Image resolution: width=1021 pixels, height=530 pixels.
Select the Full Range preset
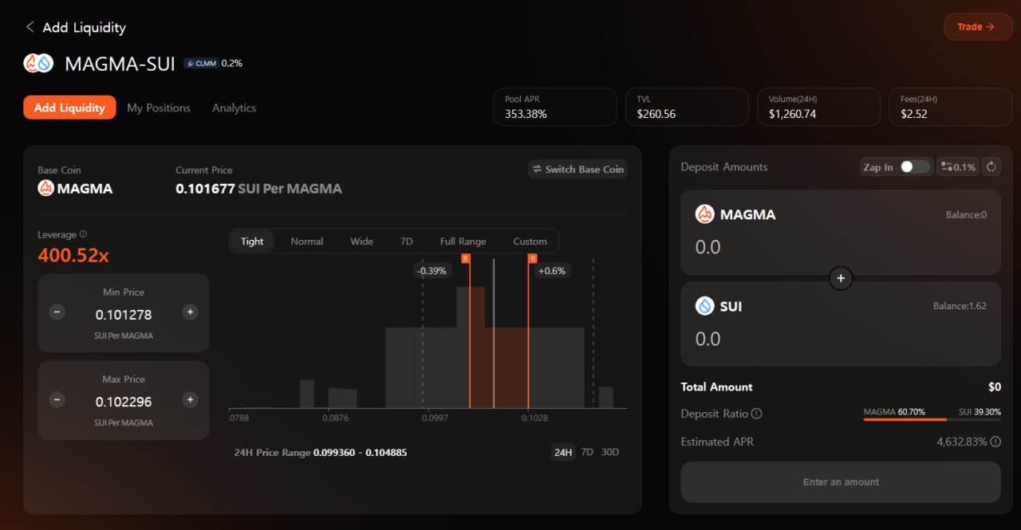pos(463,241)
